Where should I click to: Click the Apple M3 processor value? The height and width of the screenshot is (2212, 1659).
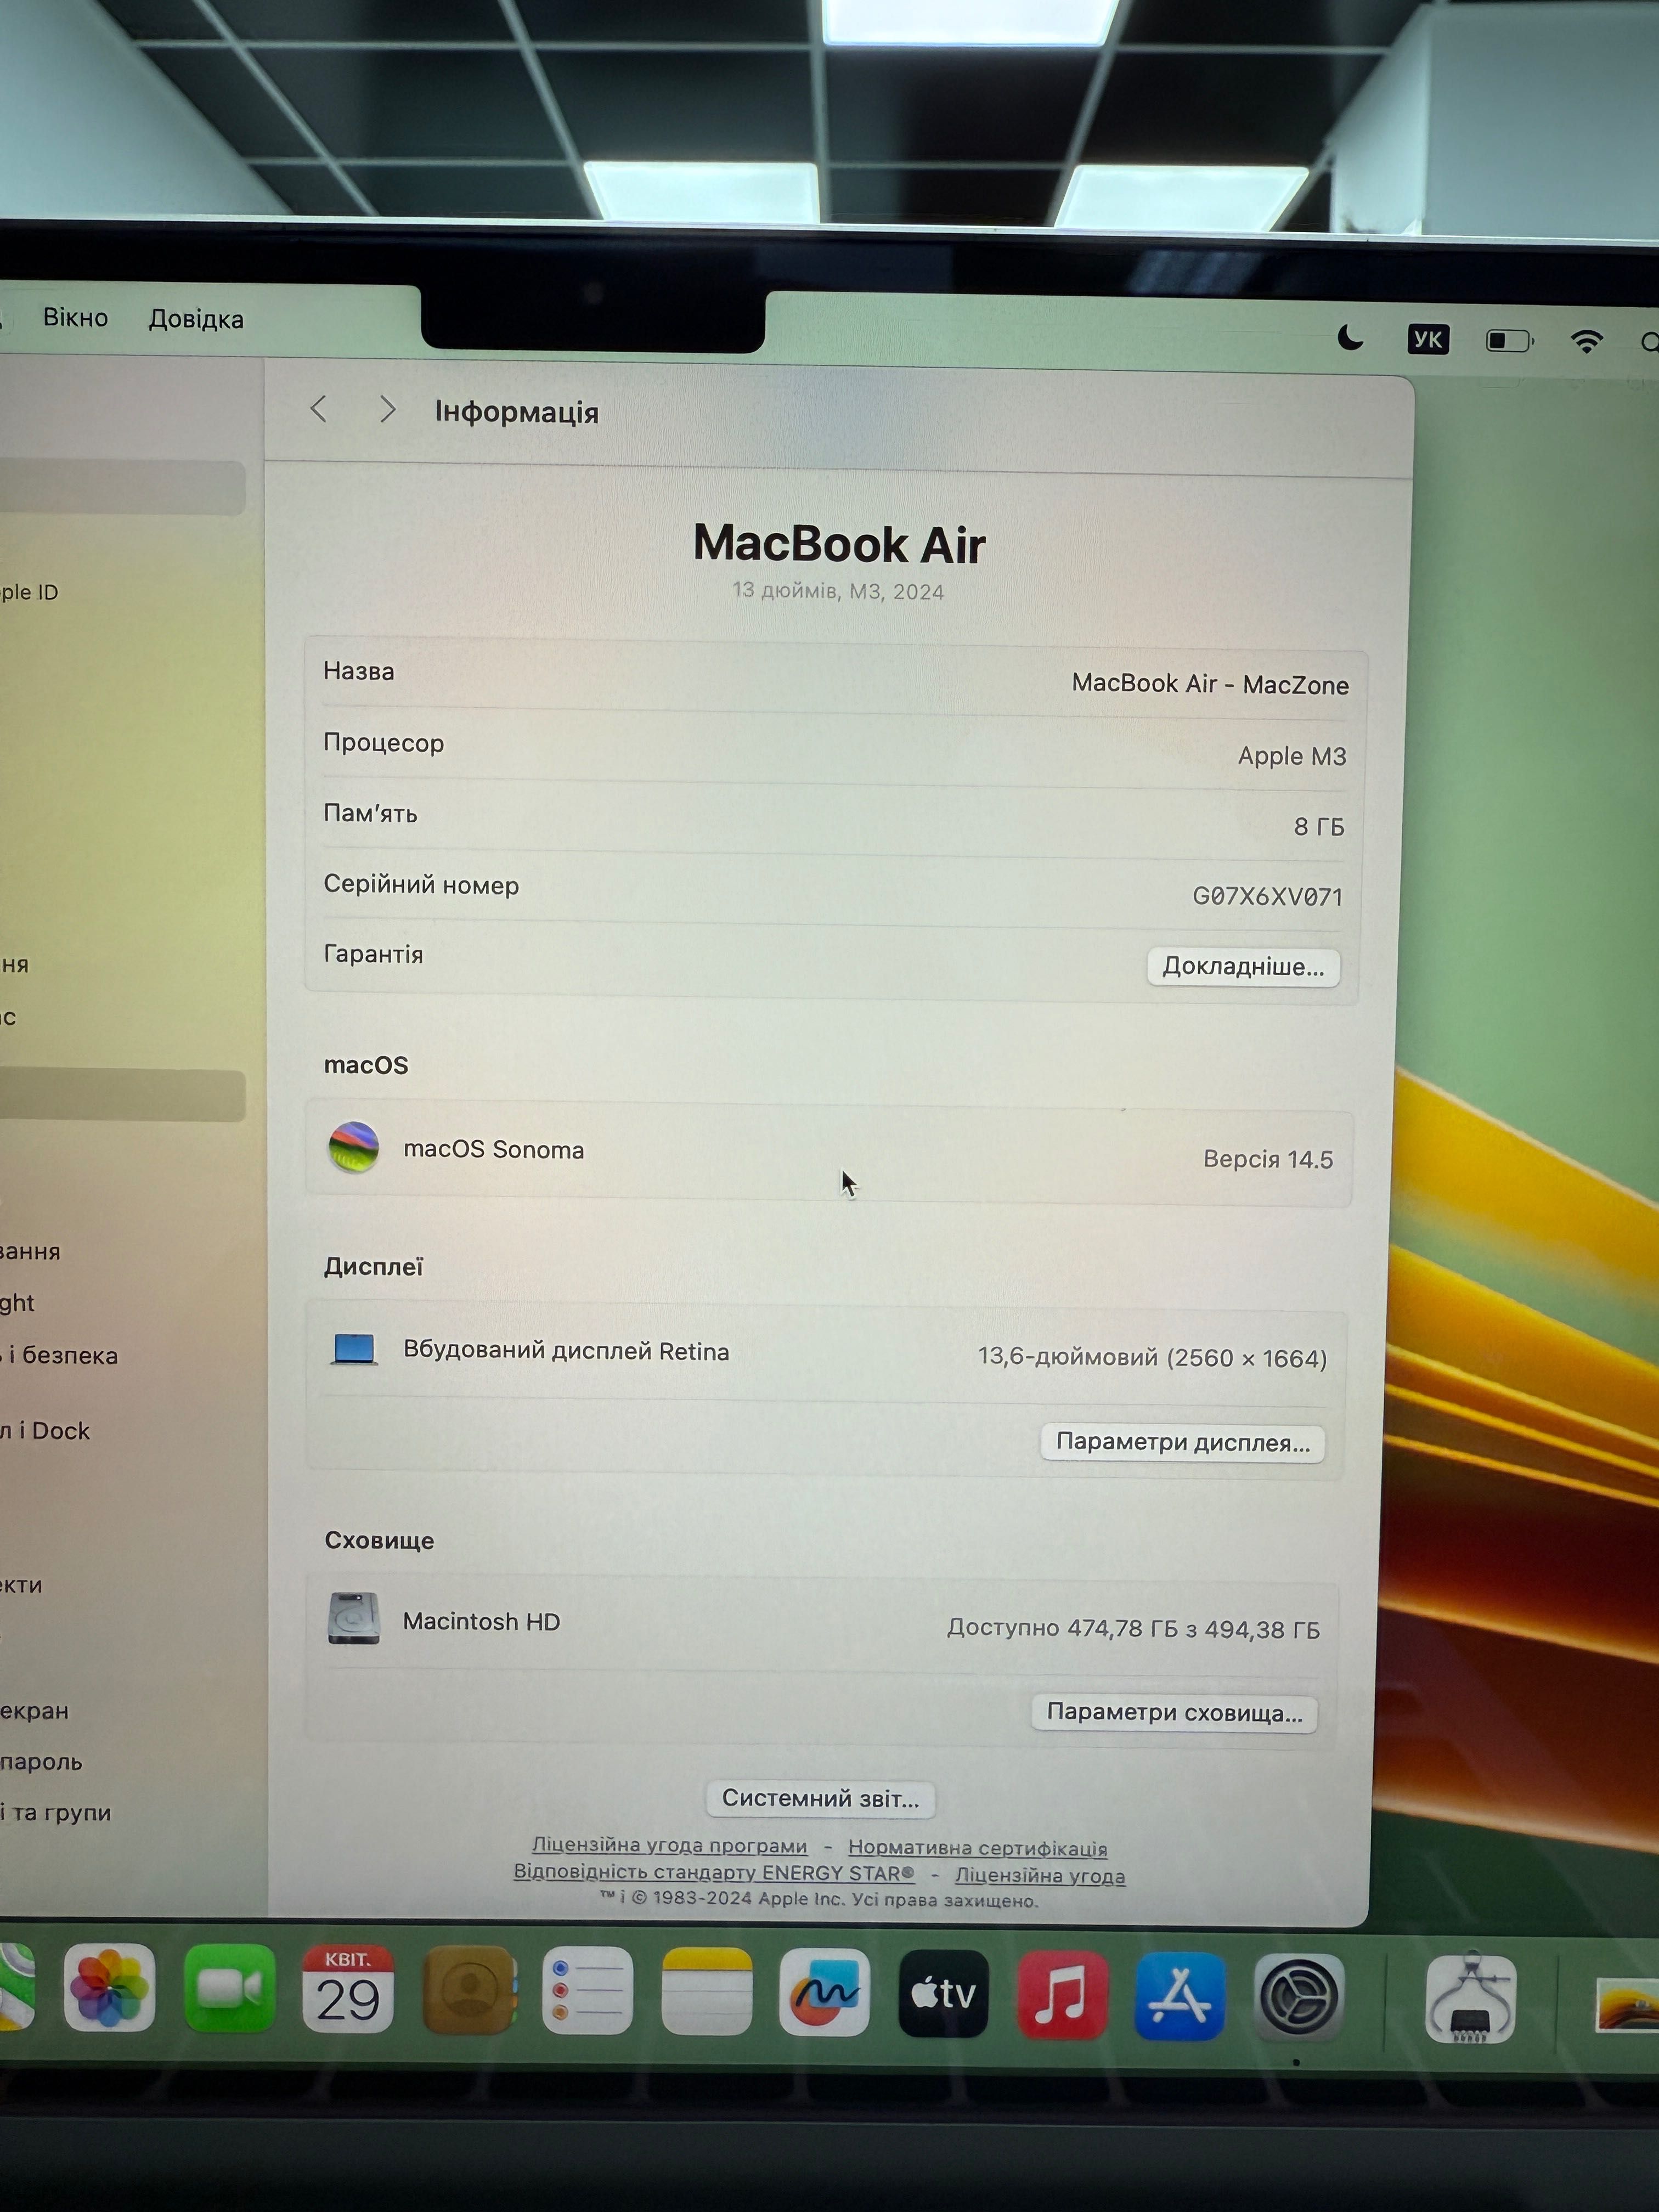tap(1292, 756)
